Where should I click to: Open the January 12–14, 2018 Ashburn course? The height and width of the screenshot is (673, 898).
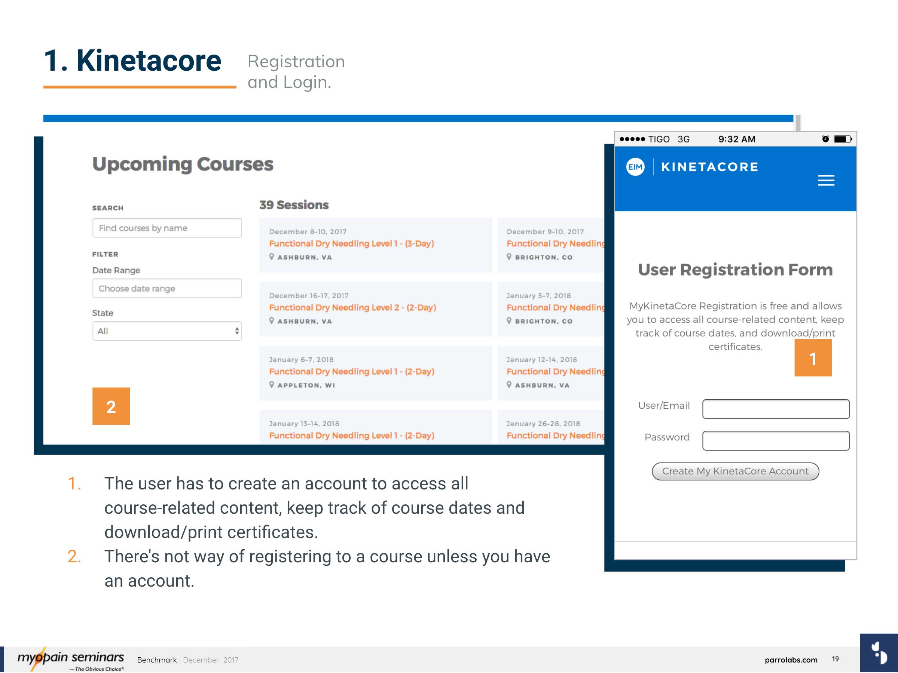(x=555, y=372)
